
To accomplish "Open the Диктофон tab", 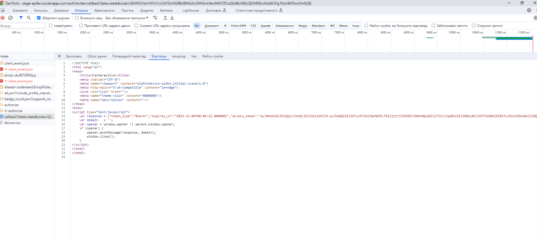I will [x=216, y=10].
